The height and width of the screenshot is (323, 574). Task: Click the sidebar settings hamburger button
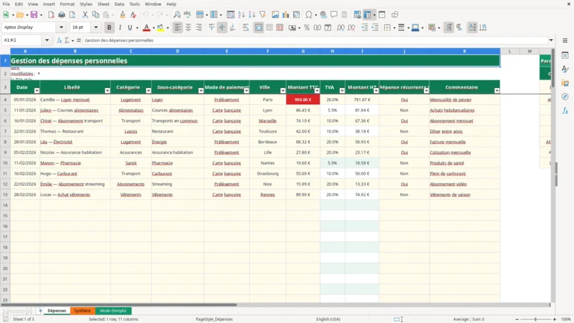coord(565,40)
